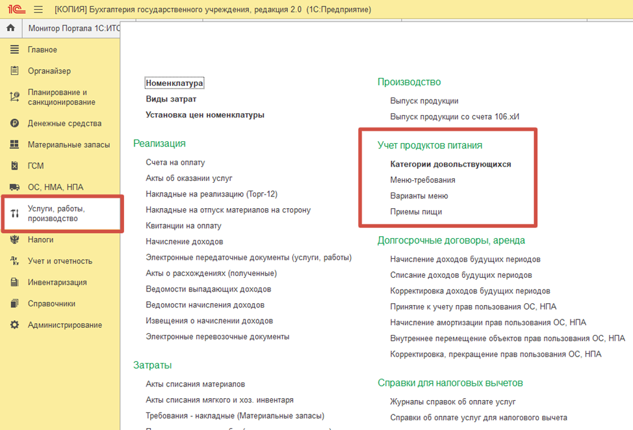This screenshot has height=430, width=633.
Task: Open the Главное section
Action: [x=42, y=49]
